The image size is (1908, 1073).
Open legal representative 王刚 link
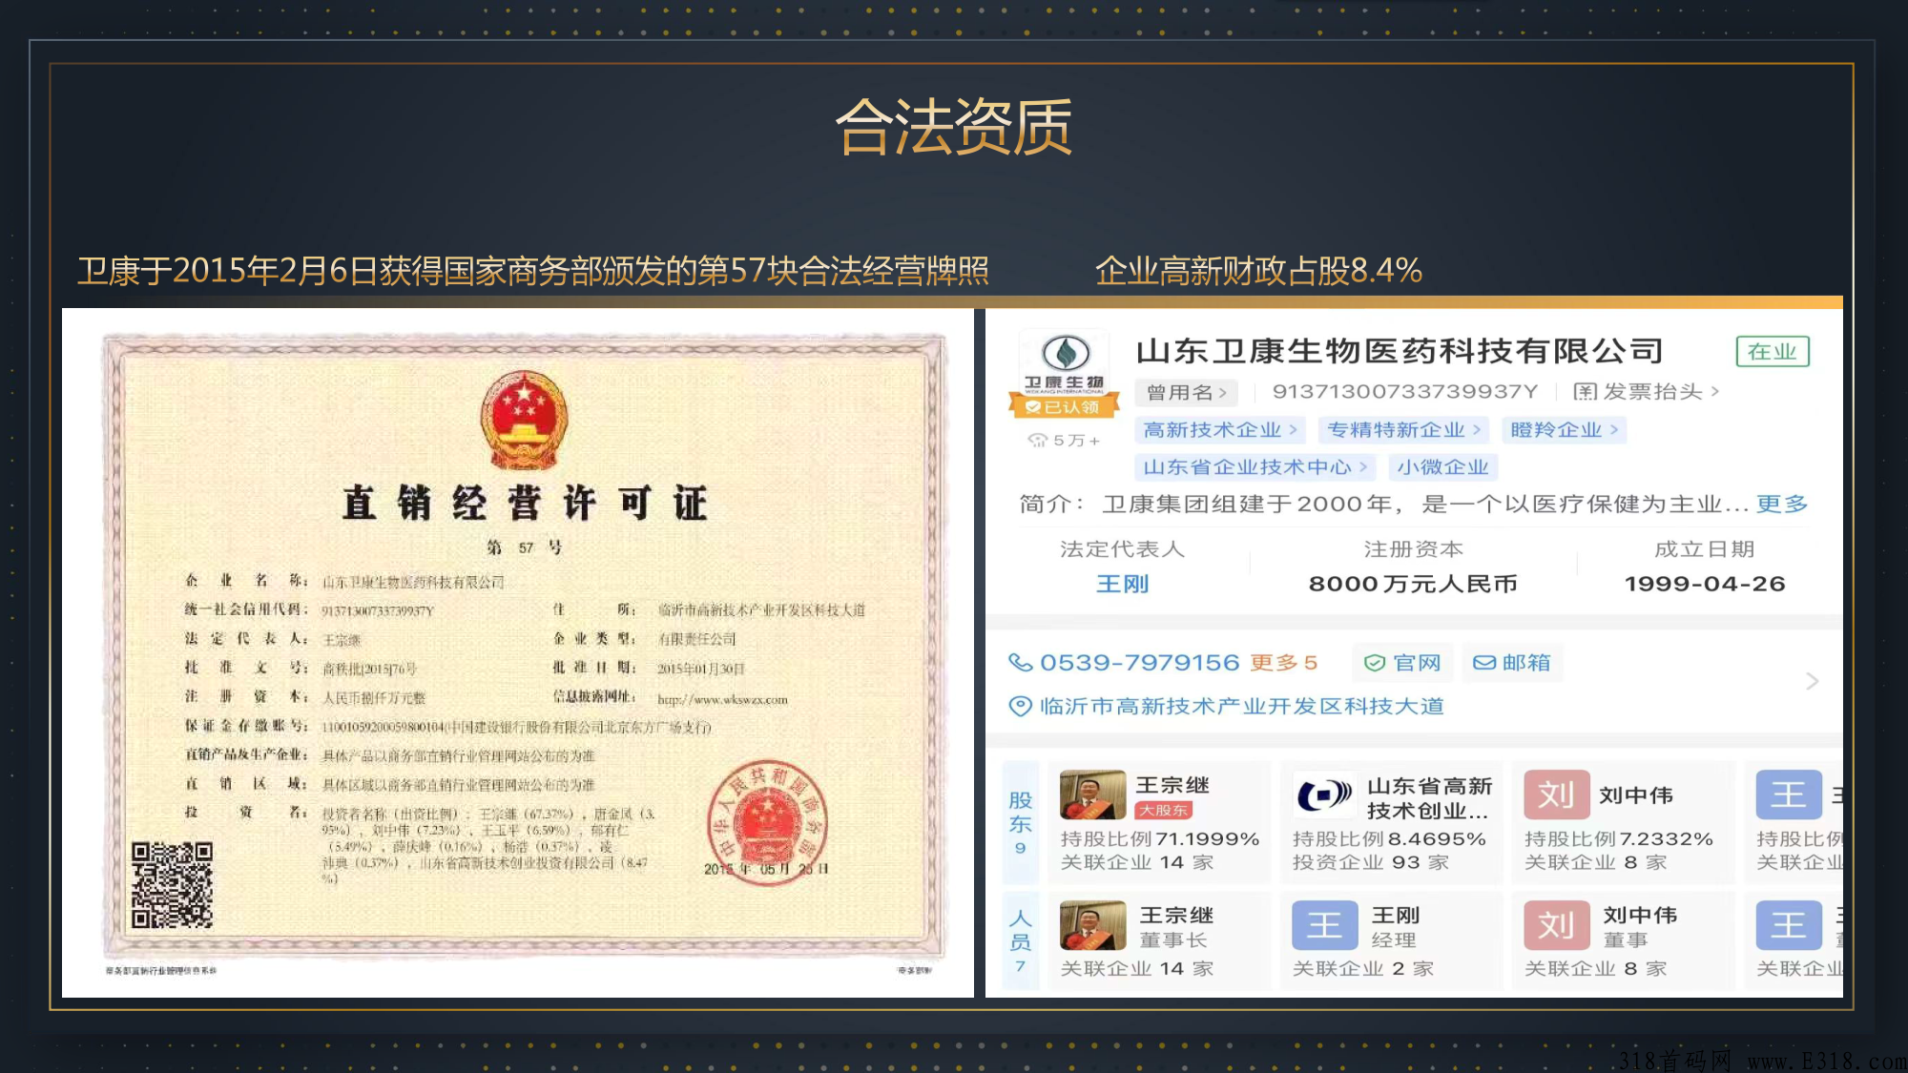[1122, 584]
